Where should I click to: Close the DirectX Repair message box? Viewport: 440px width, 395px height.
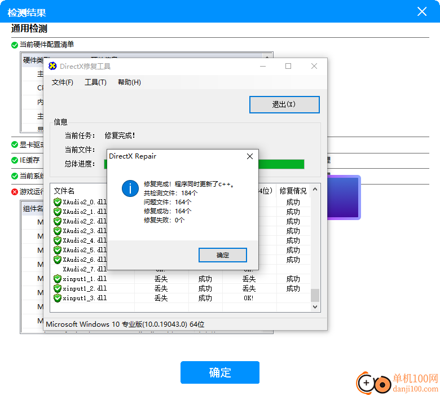coord(250,156)
